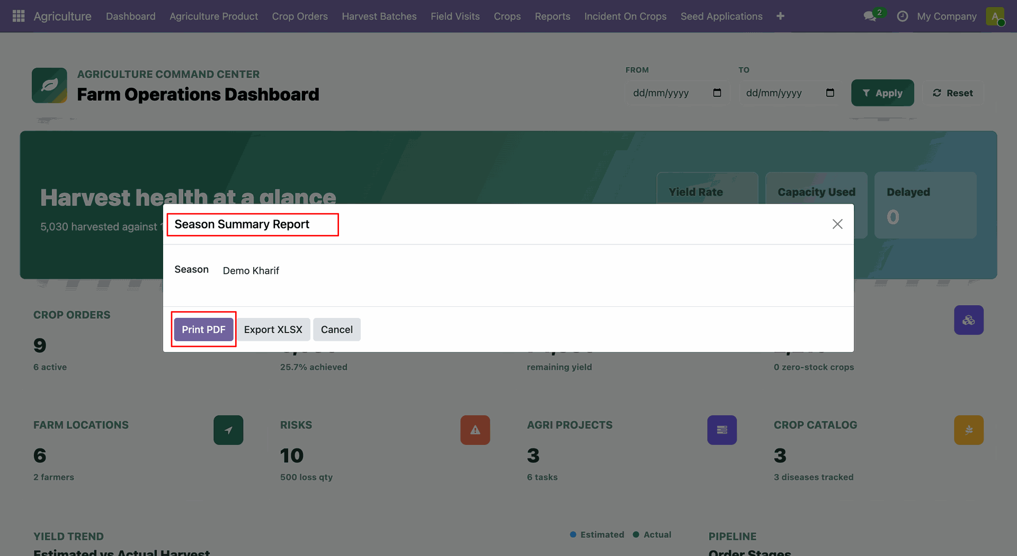Image resolution: width=1017 pixels, height=556 pixels.
Task: Click the Delayed stat card
Action: coord(925,205)
